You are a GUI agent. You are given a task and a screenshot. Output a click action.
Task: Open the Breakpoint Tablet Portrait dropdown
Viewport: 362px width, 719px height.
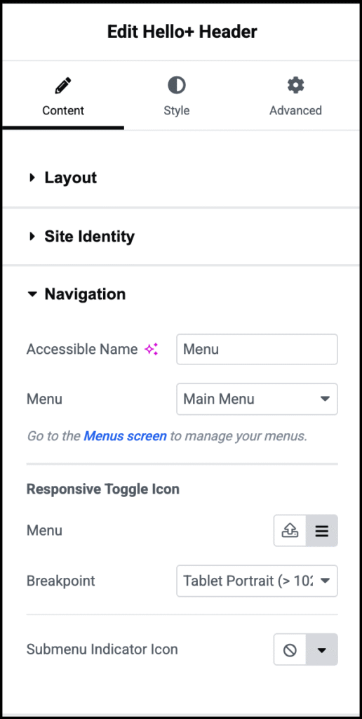point(257,581)
